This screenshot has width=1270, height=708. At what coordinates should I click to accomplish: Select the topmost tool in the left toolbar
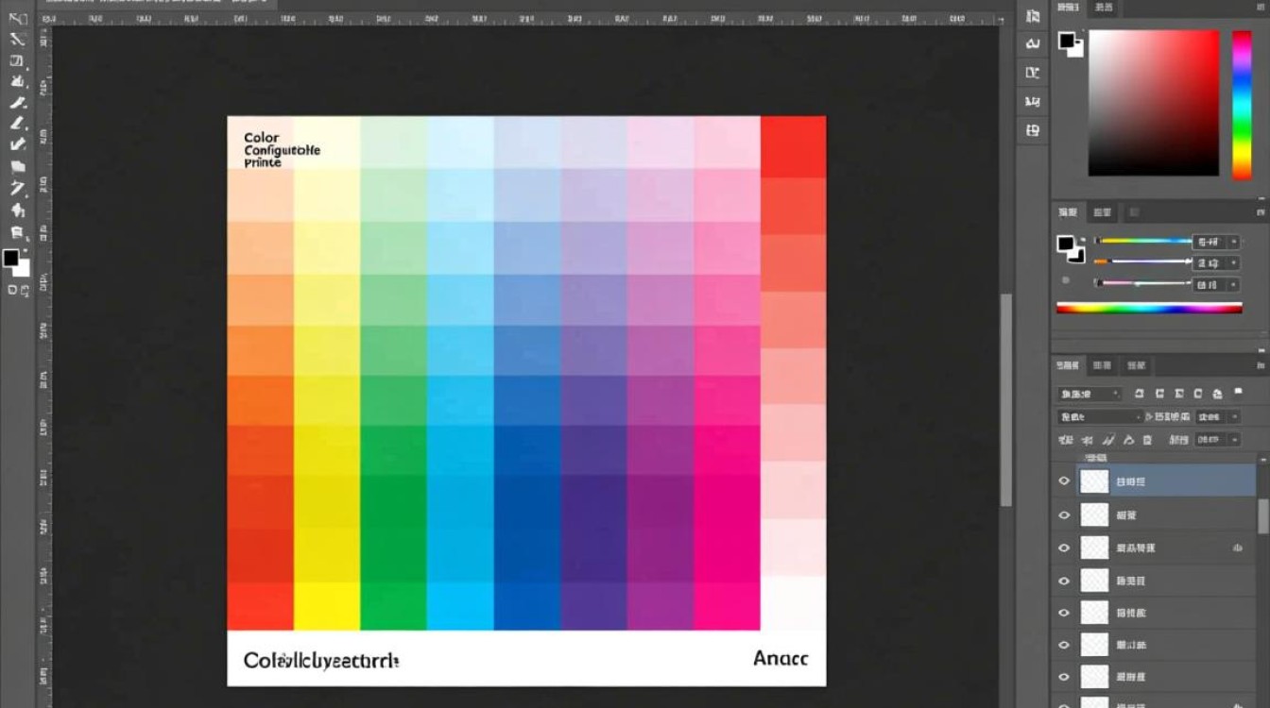tap(17, 19)
